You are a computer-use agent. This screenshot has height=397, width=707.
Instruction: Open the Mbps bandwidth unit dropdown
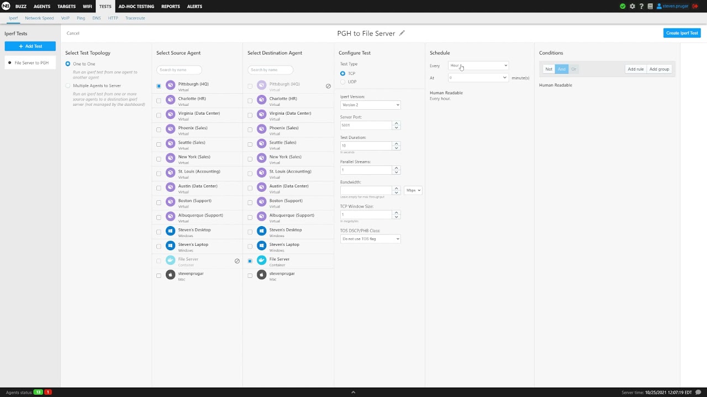pyautogui.click(x=413, y=190)
